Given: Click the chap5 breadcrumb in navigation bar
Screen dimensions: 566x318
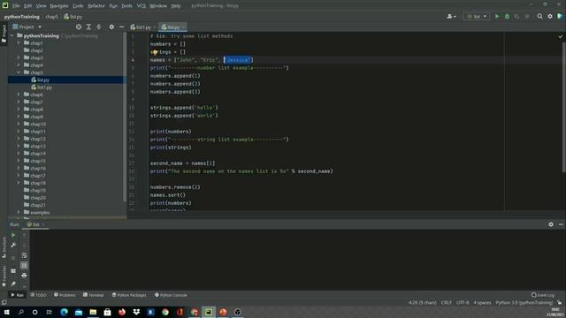Looking at the screenshot, I should [x=51, y=17].
